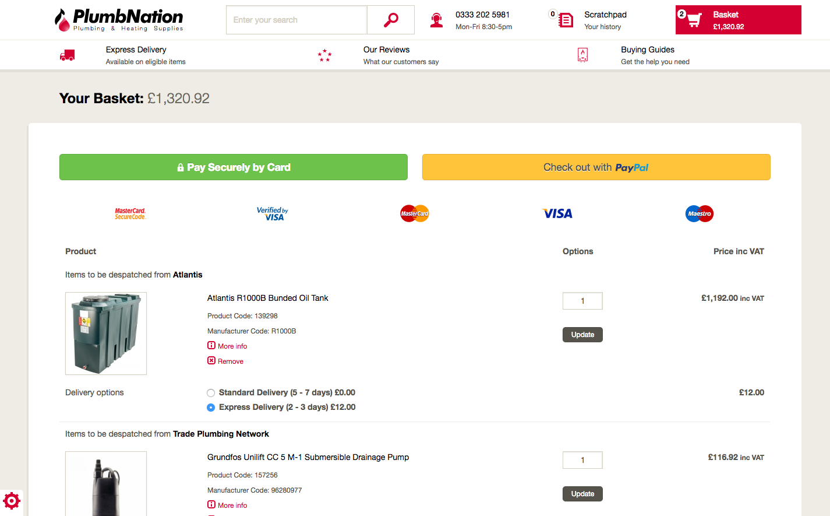830x516 pixels.
Task: Open the red Basket £1,320.92 button
Action: [x=739, y=20]
